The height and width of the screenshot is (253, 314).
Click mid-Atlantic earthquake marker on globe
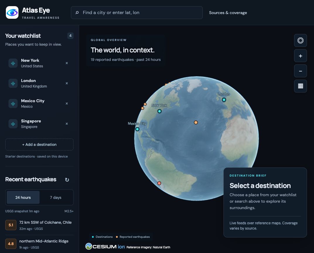click(x=196, y=122)
